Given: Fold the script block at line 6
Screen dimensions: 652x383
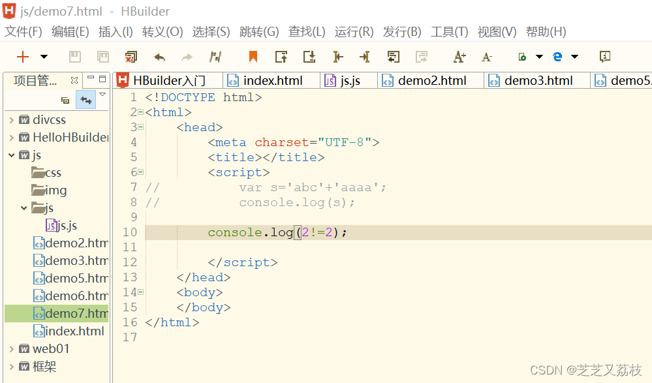Looking at the screenshot, I should pos(140,172).
